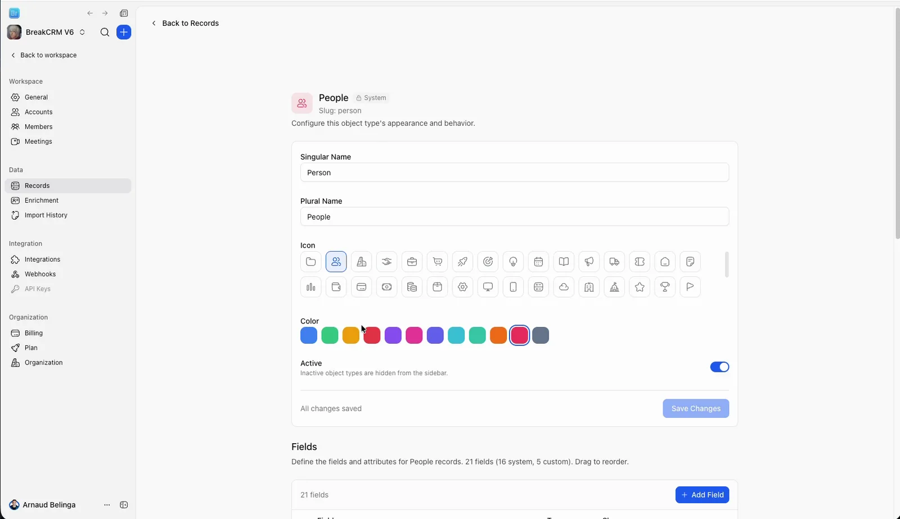Choose the megaphone icon
Screen dimensions: 900x519
[x=589, y=262]
